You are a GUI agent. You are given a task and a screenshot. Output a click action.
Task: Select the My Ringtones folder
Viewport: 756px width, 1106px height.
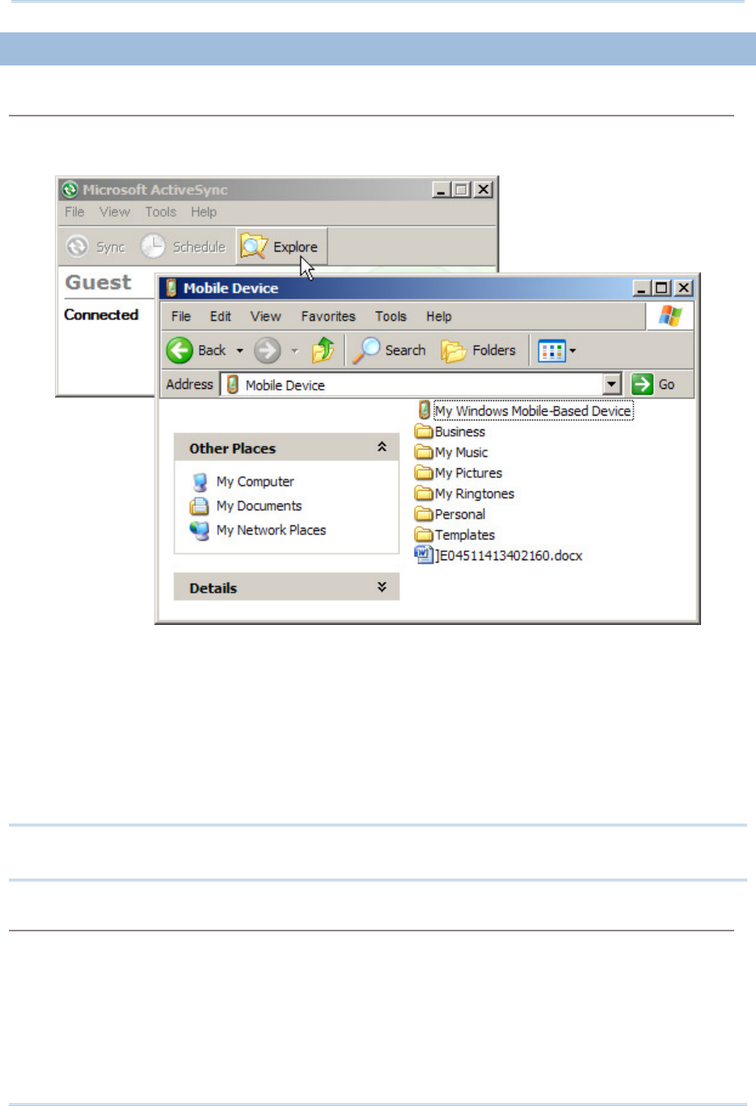(464, 493)
